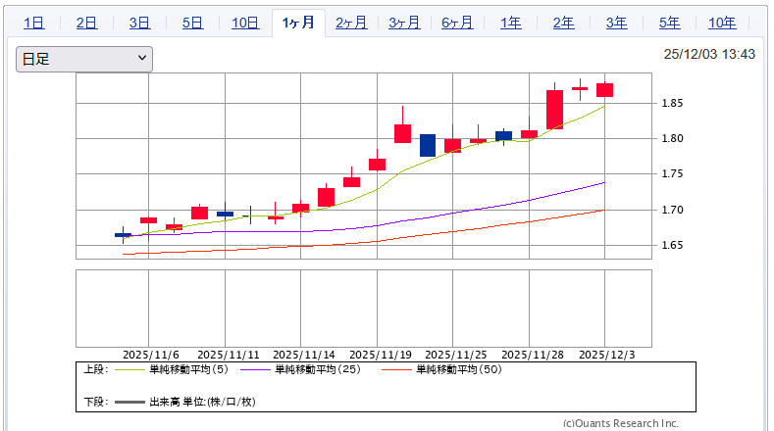This screenshot has width=774, height=431.
Task: Click the active 1ヶ月 tab
Action: pos(298,23)
